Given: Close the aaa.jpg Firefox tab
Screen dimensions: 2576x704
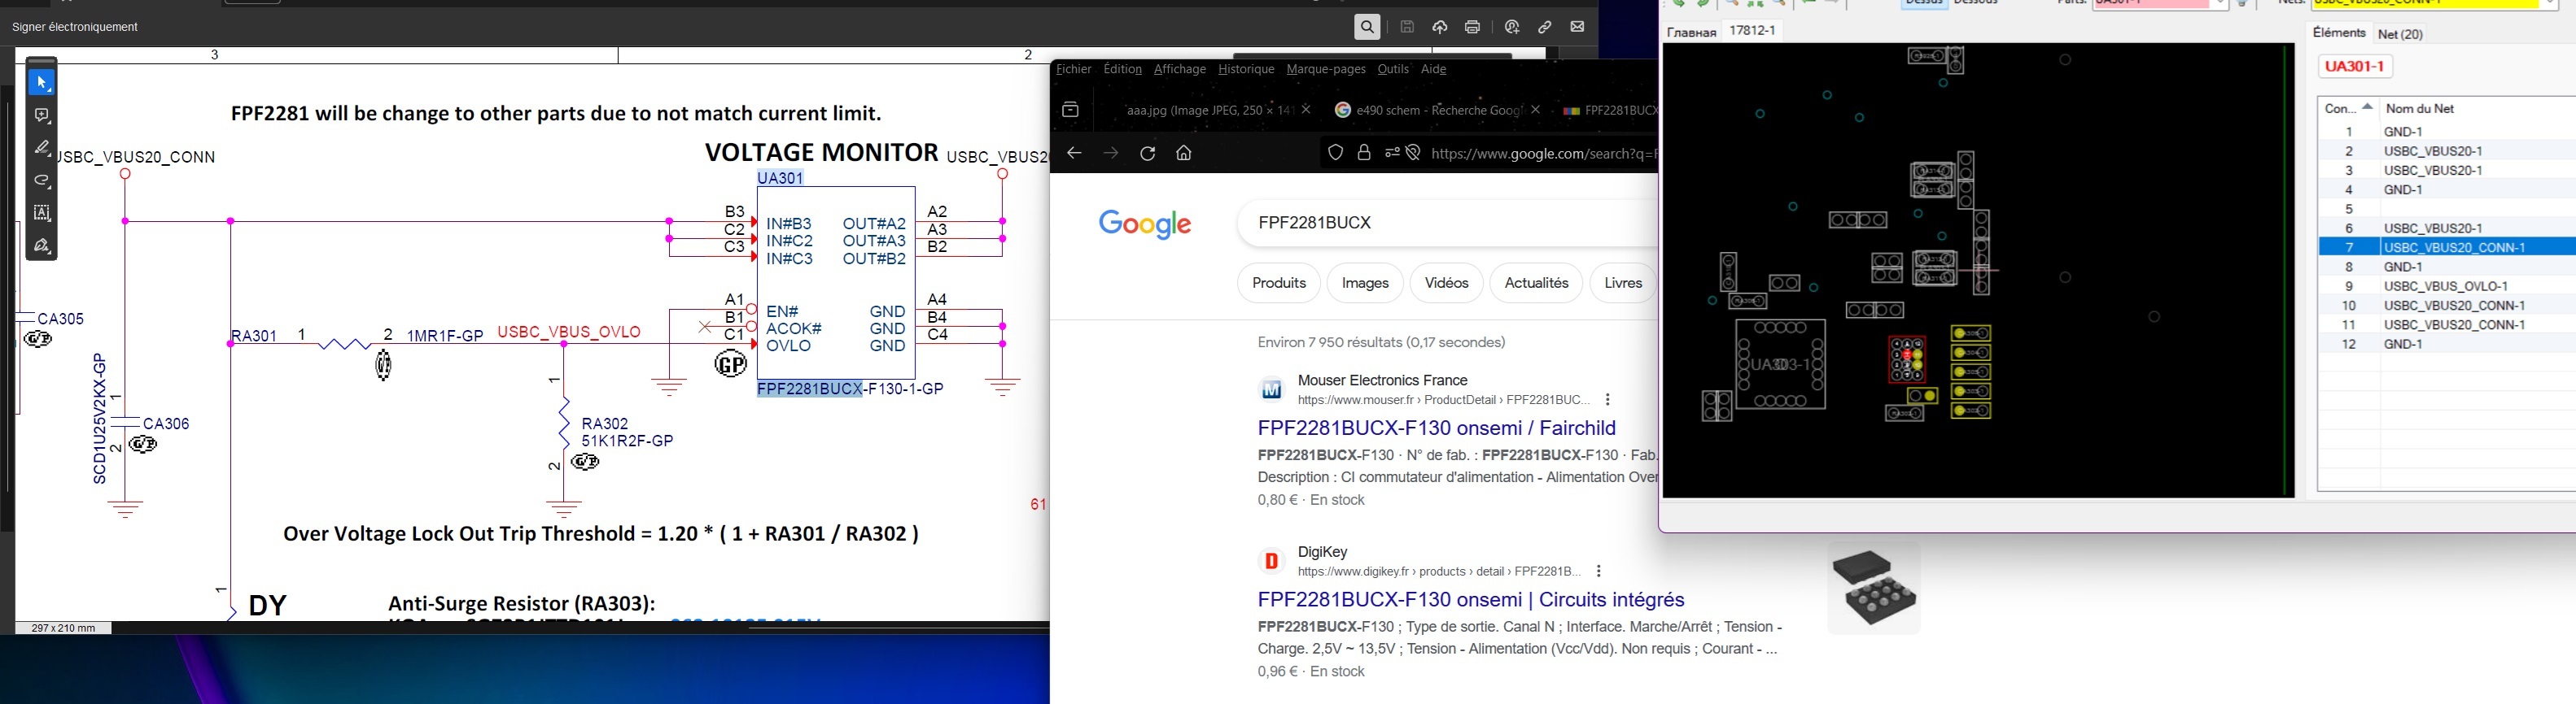Looking at the screenshot, I should (1308, 110).
